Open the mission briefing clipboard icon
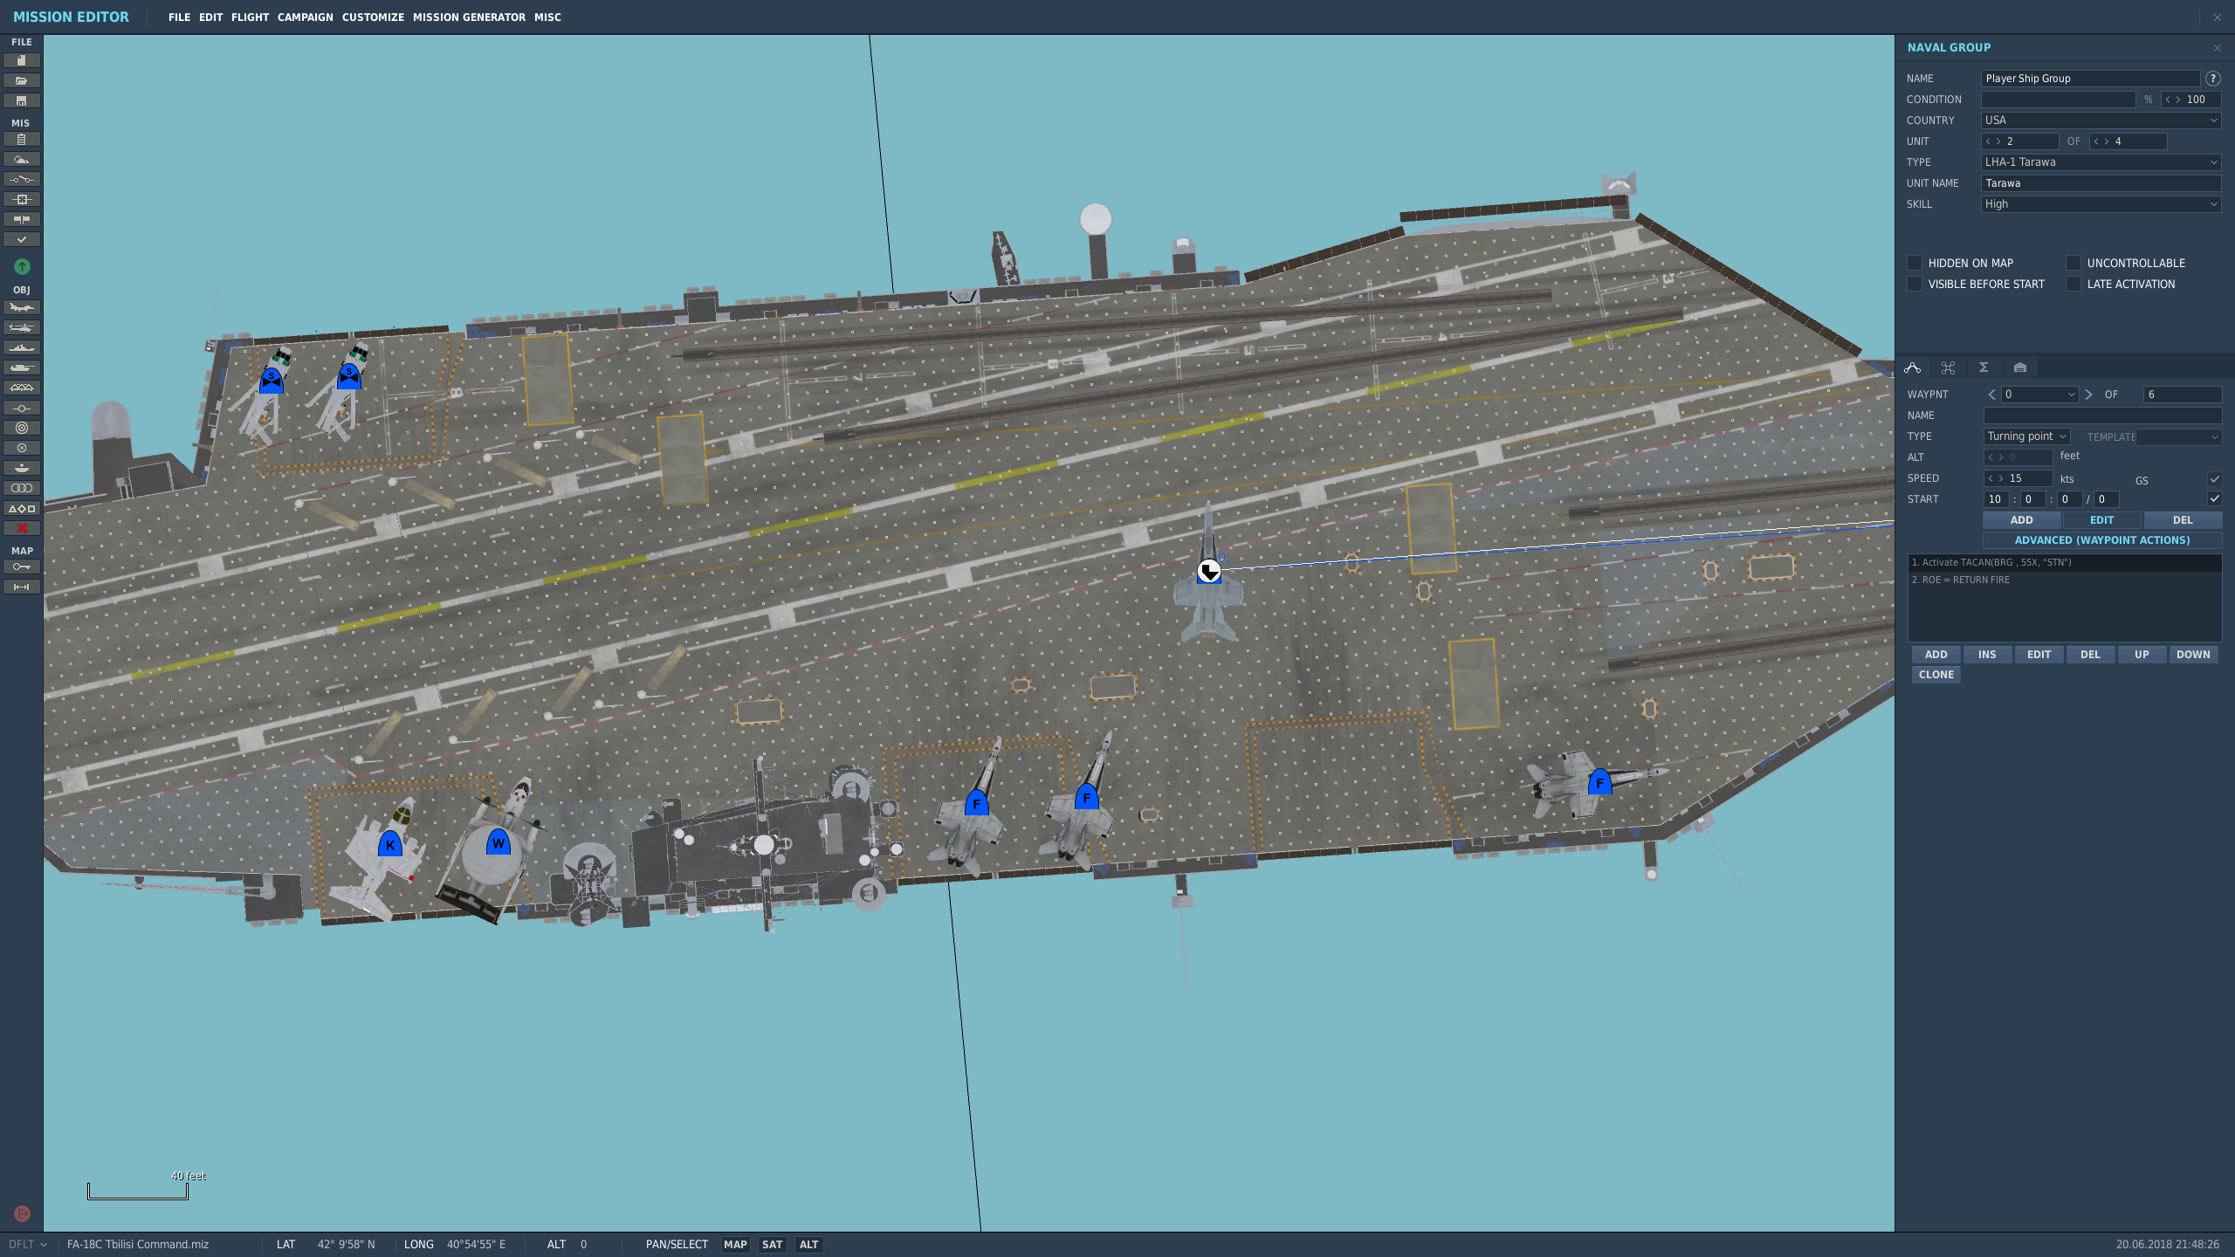Viewport: 2235px width, 1257px height. point(22,140)
